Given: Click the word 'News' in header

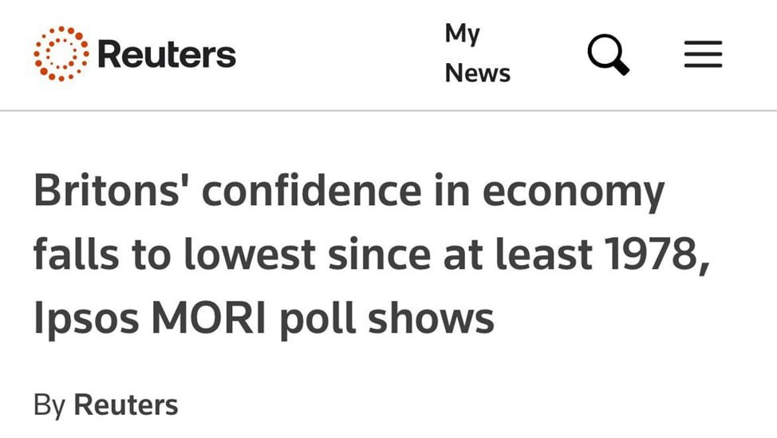Looking at the screenshot, I should click(477, 73).
